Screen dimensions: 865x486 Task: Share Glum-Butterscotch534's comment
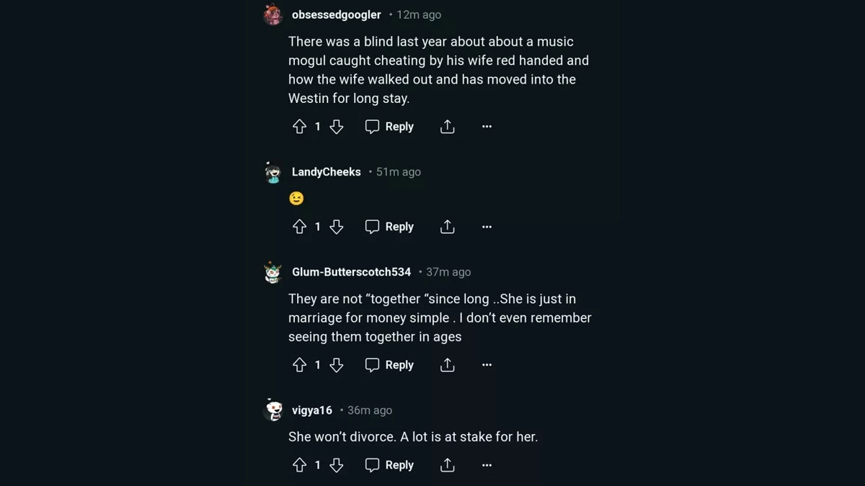(x=448, y=365)
